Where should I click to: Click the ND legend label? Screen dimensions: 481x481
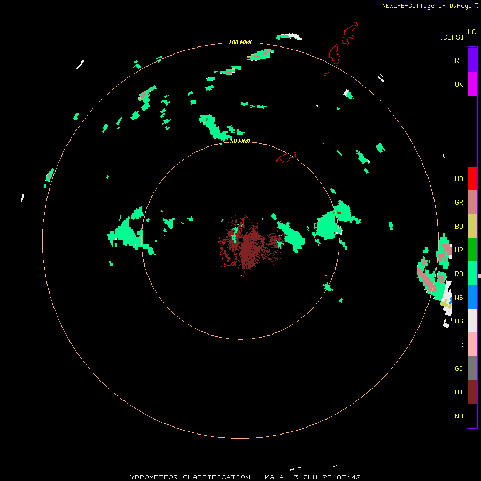(x=459, y=416)
